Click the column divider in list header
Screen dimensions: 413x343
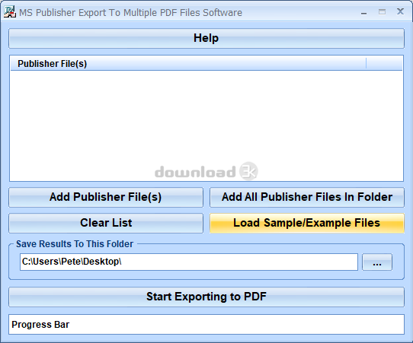coord(366,64)
